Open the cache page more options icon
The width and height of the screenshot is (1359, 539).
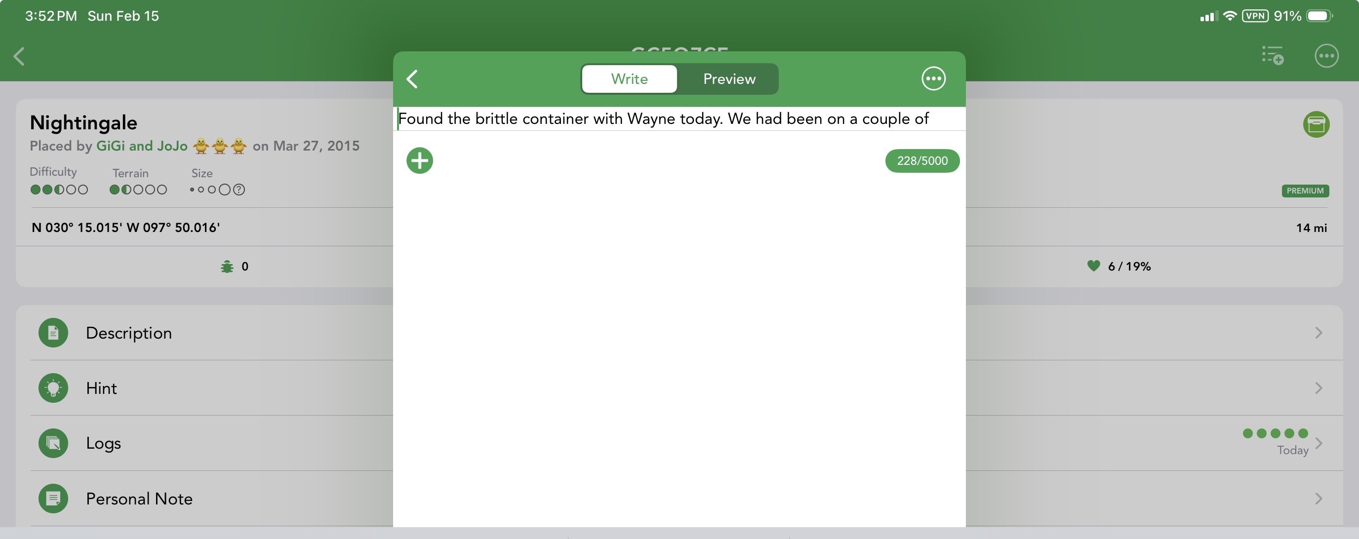[x=1326, y=56]
